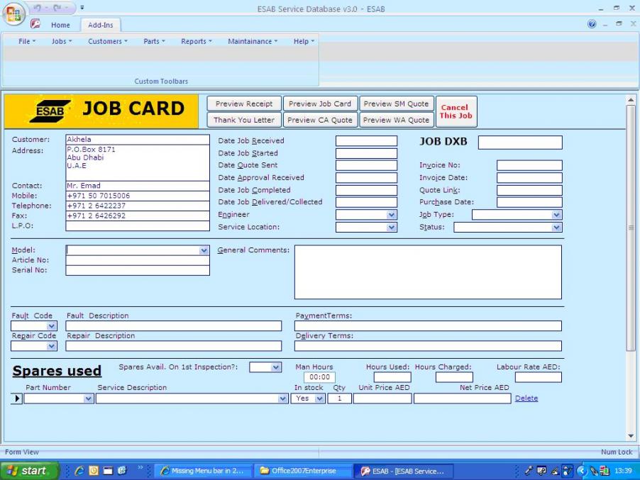640x480 pixels.
Task: Click the Serial No field
Action: coord(138,270)
